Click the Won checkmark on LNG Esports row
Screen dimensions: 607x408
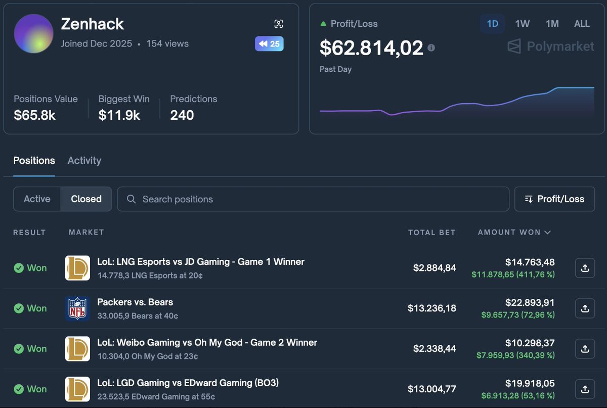pos(19,268)
